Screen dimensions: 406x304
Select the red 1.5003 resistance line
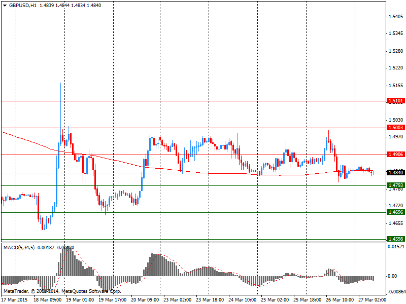pos(194,128)
